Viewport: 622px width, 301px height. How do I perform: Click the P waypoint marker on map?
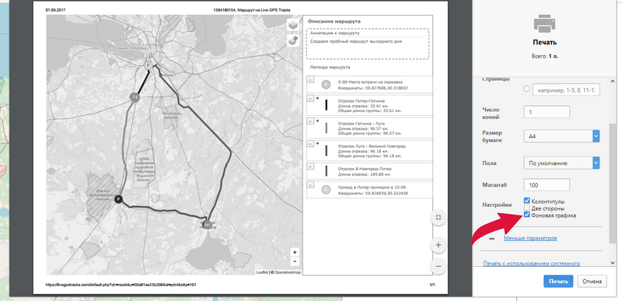click(x=118, y=199)
